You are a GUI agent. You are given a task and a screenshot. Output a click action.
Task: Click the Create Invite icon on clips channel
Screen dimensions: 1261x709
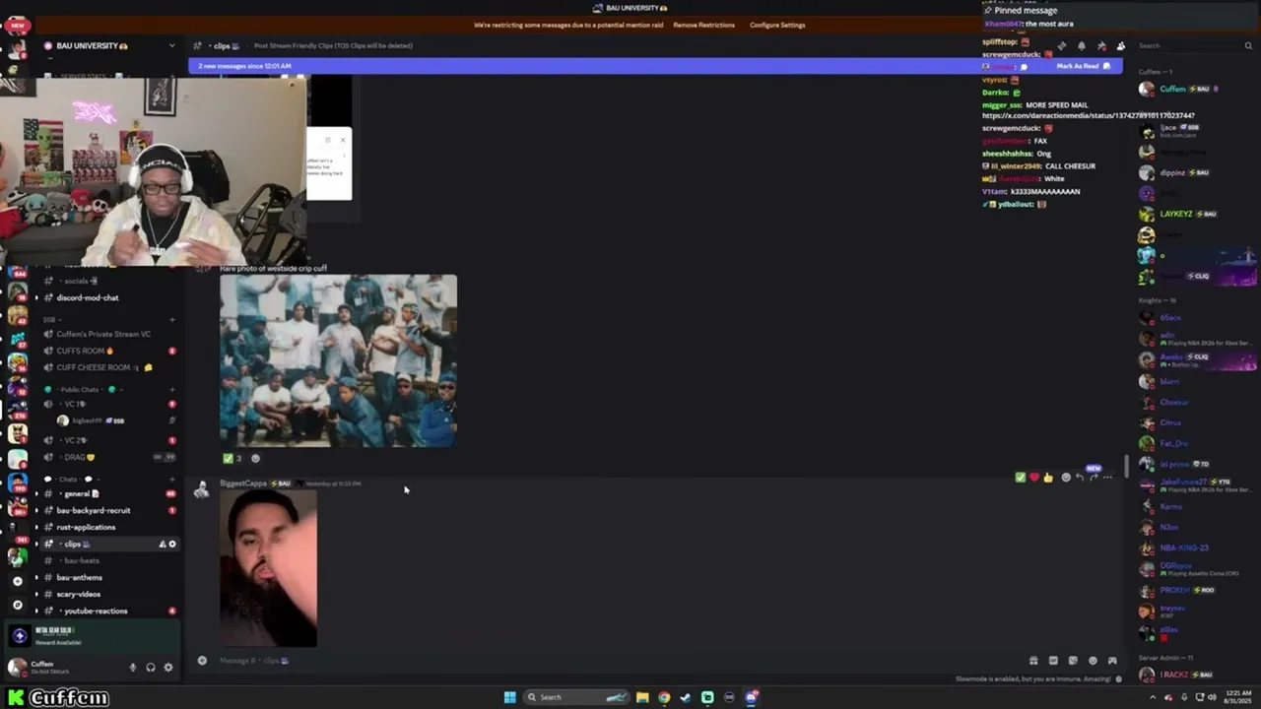[163, 544]
